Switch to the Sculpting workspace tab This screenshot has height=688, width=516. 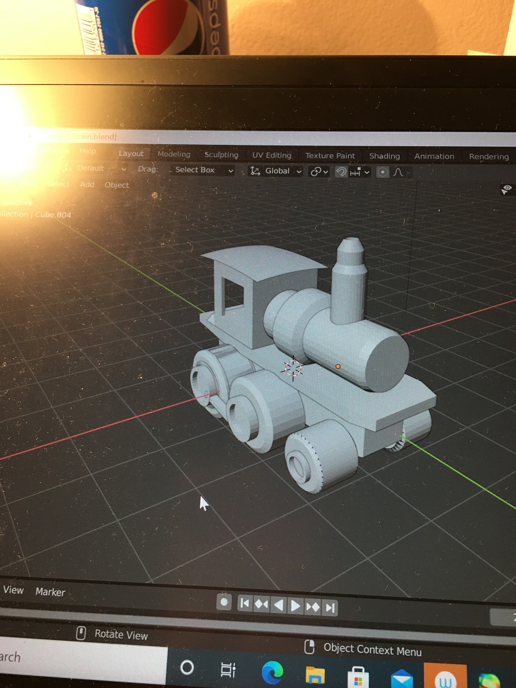pos(221,155)
